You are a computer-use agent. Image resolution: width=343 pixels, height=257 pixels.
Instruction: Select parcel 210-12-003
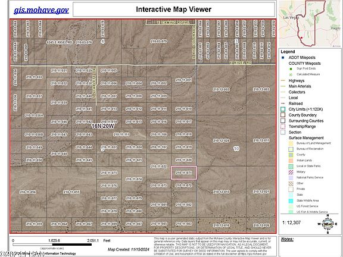(x=261, y=89)
